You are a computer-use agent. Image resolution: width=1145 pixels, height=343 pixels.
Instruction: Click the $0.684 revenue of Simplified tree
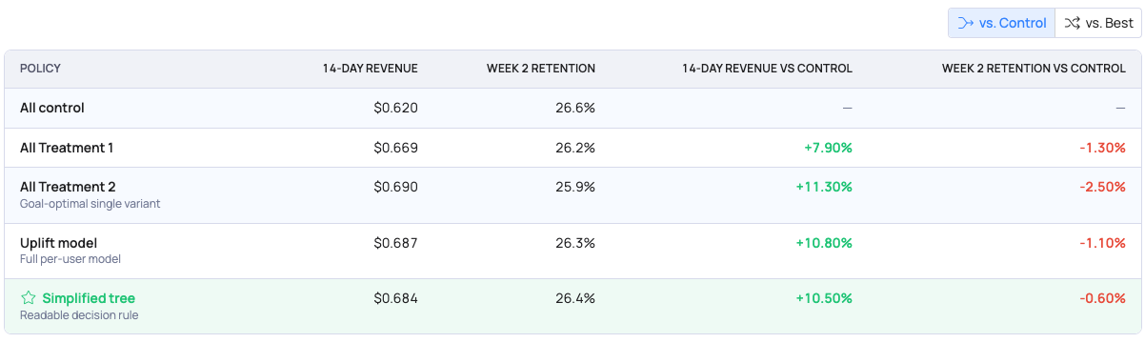[395, 298]
